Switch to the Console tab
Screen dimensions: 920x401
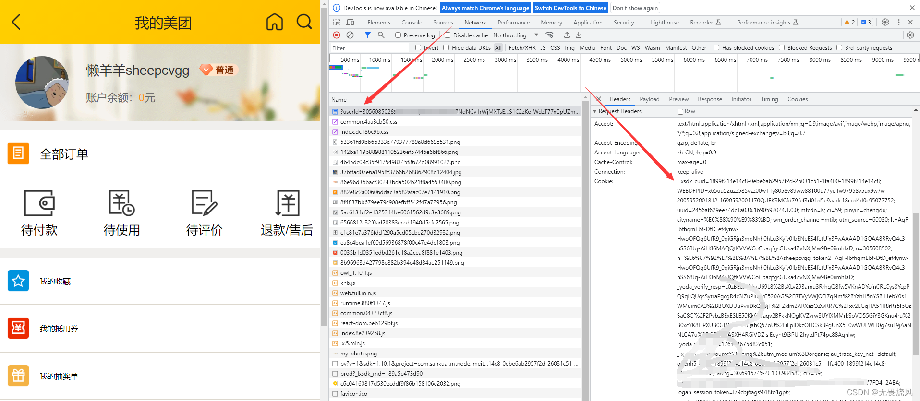412,22
